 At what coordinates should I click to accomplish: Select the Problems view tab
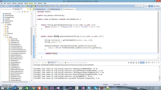pyautogui.click(x=37, y=63)
